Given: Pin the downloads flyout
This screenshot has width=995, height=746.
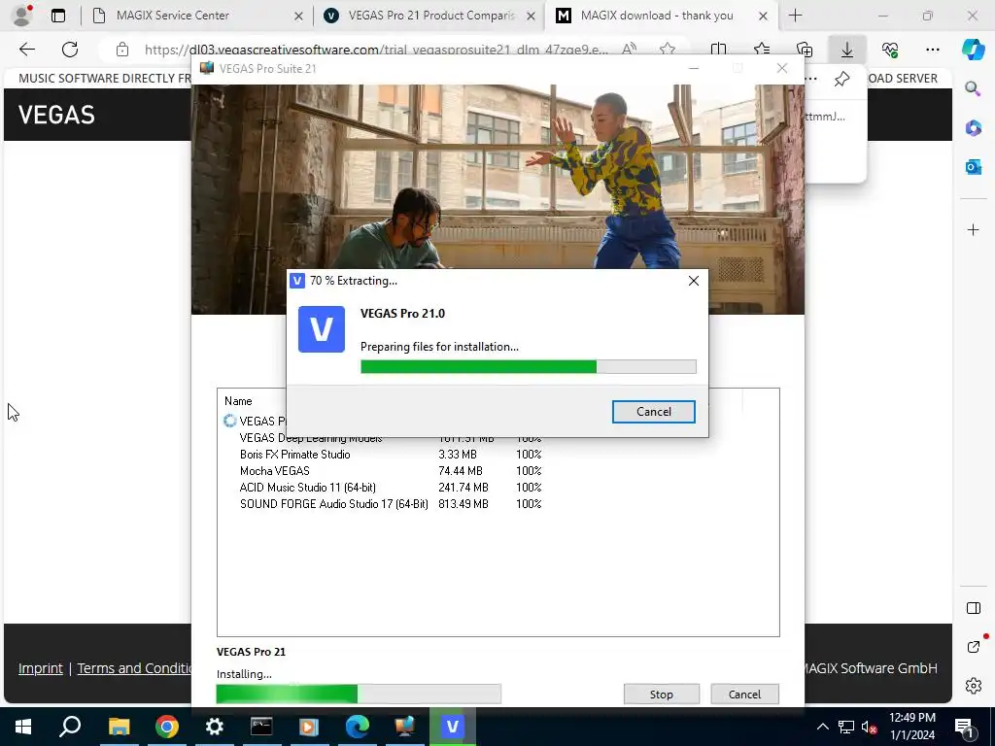Looking at the screenshot, I should (x=841, y=79).
